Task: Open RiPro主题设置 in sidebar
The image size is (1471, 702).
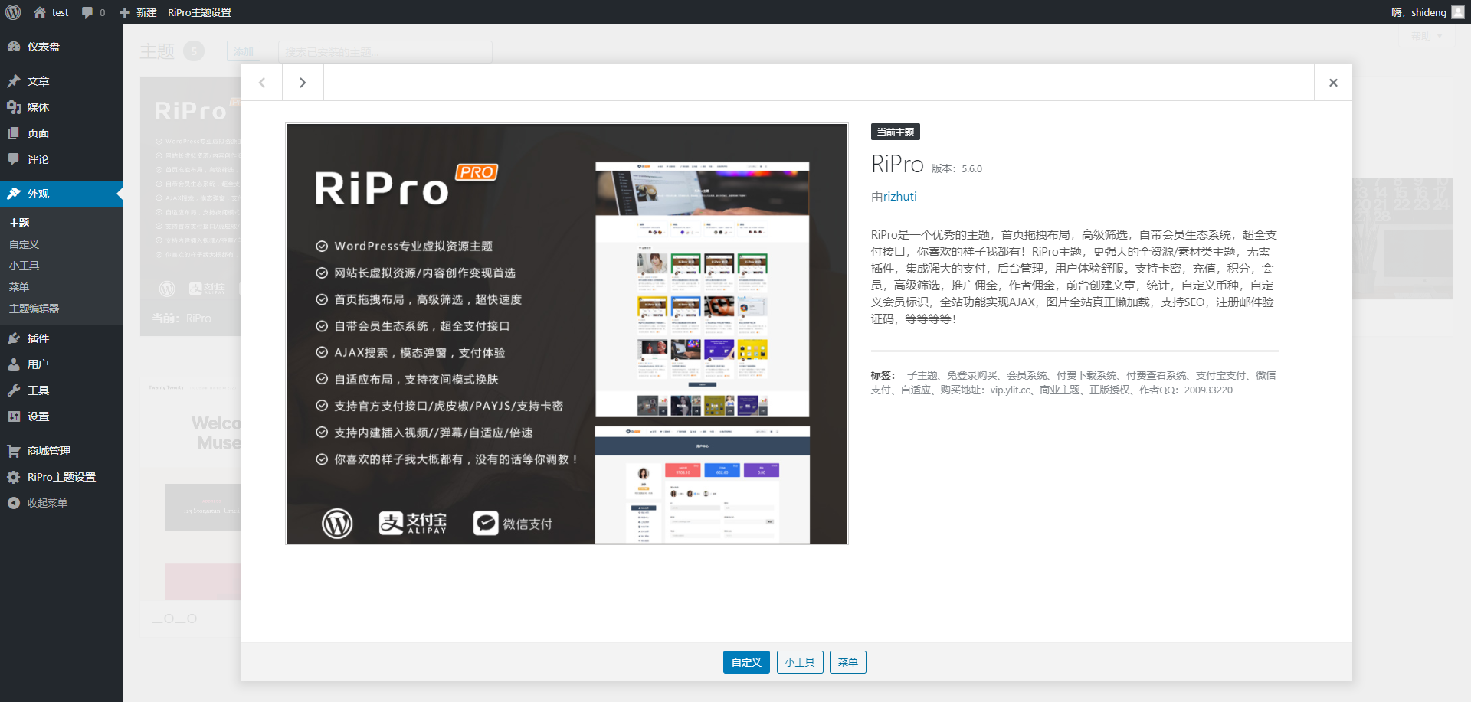Action: 61,477
